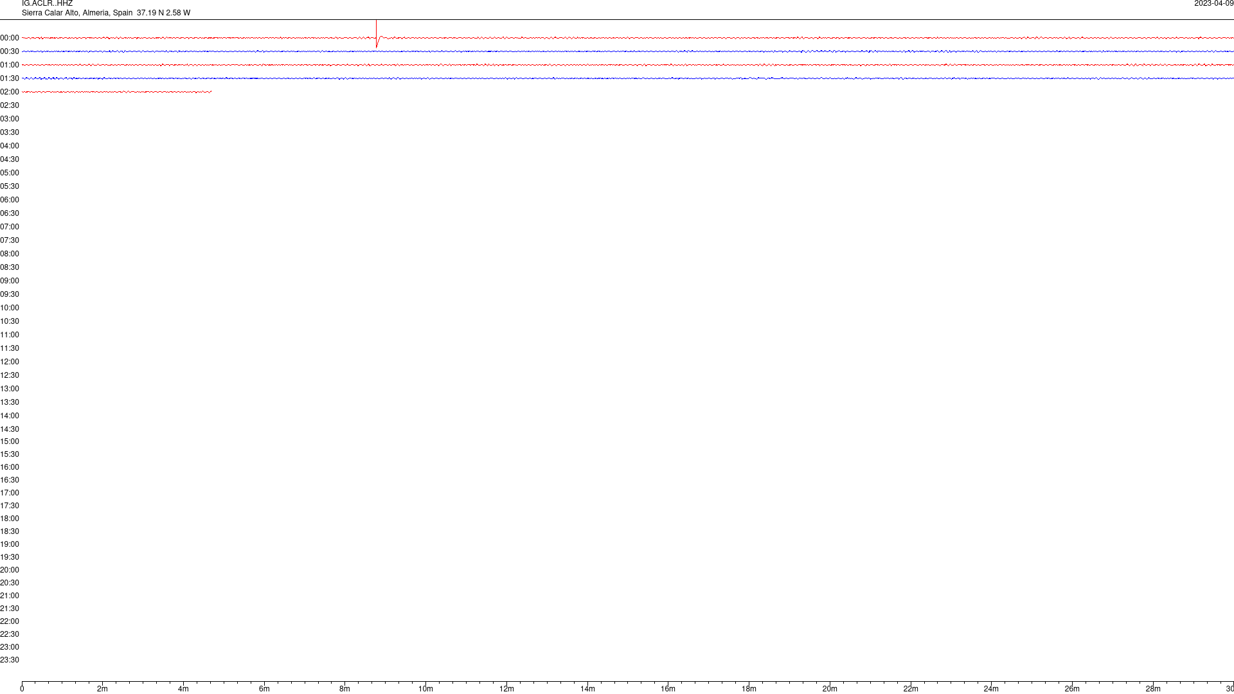The height and width of the screenshot is (694, 1234).
Task: Click the IG.ACLR..HHZ station code title
Action: (x=47, y=4)
